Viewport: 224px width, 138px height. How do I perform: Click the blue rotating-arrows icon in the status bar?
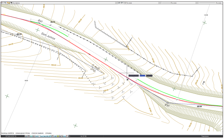tap(50, 136)
